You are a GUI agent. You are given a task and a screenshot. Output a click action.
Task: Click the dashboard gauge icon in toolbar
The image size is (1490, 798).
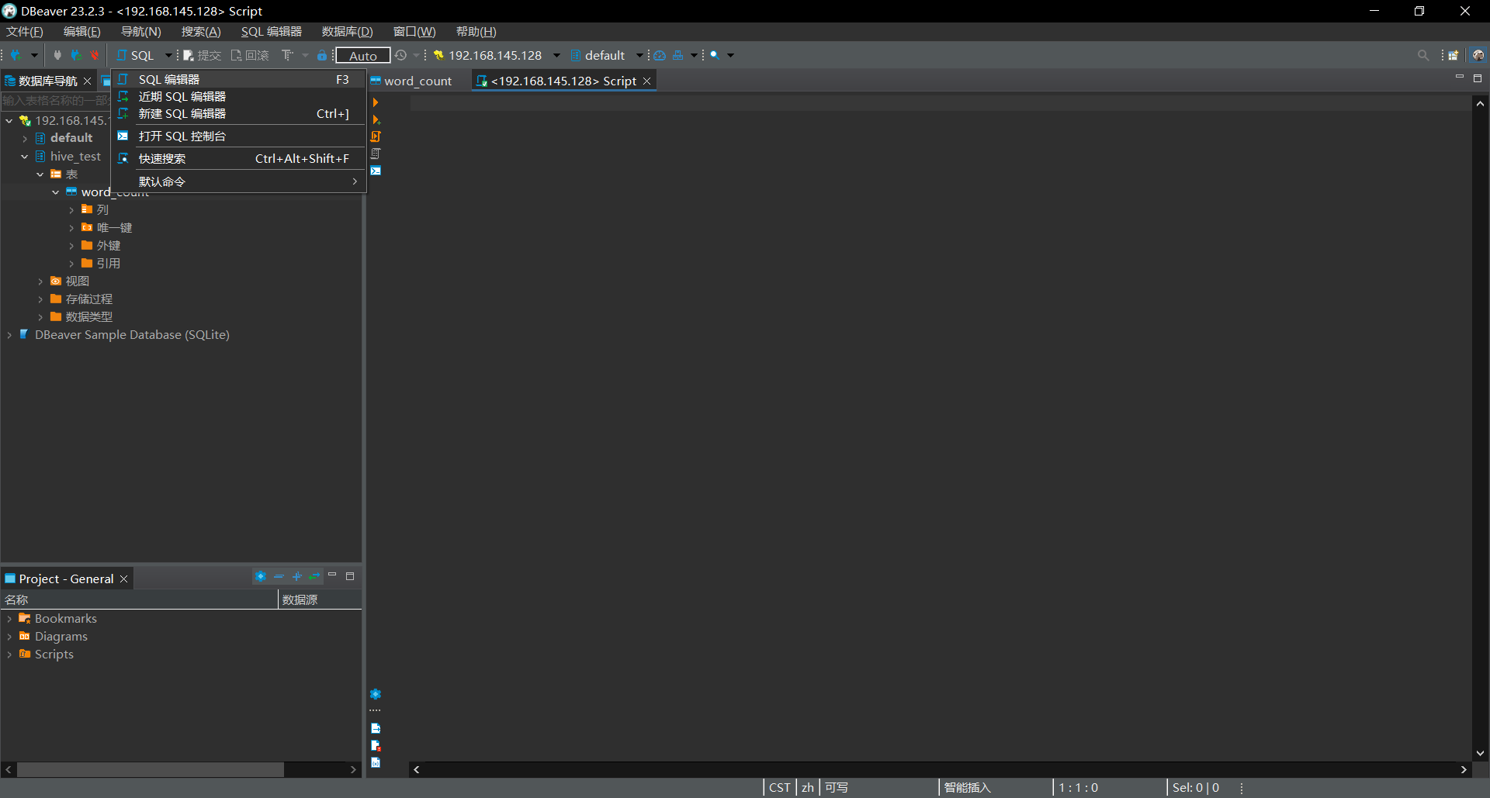(660, 55)
